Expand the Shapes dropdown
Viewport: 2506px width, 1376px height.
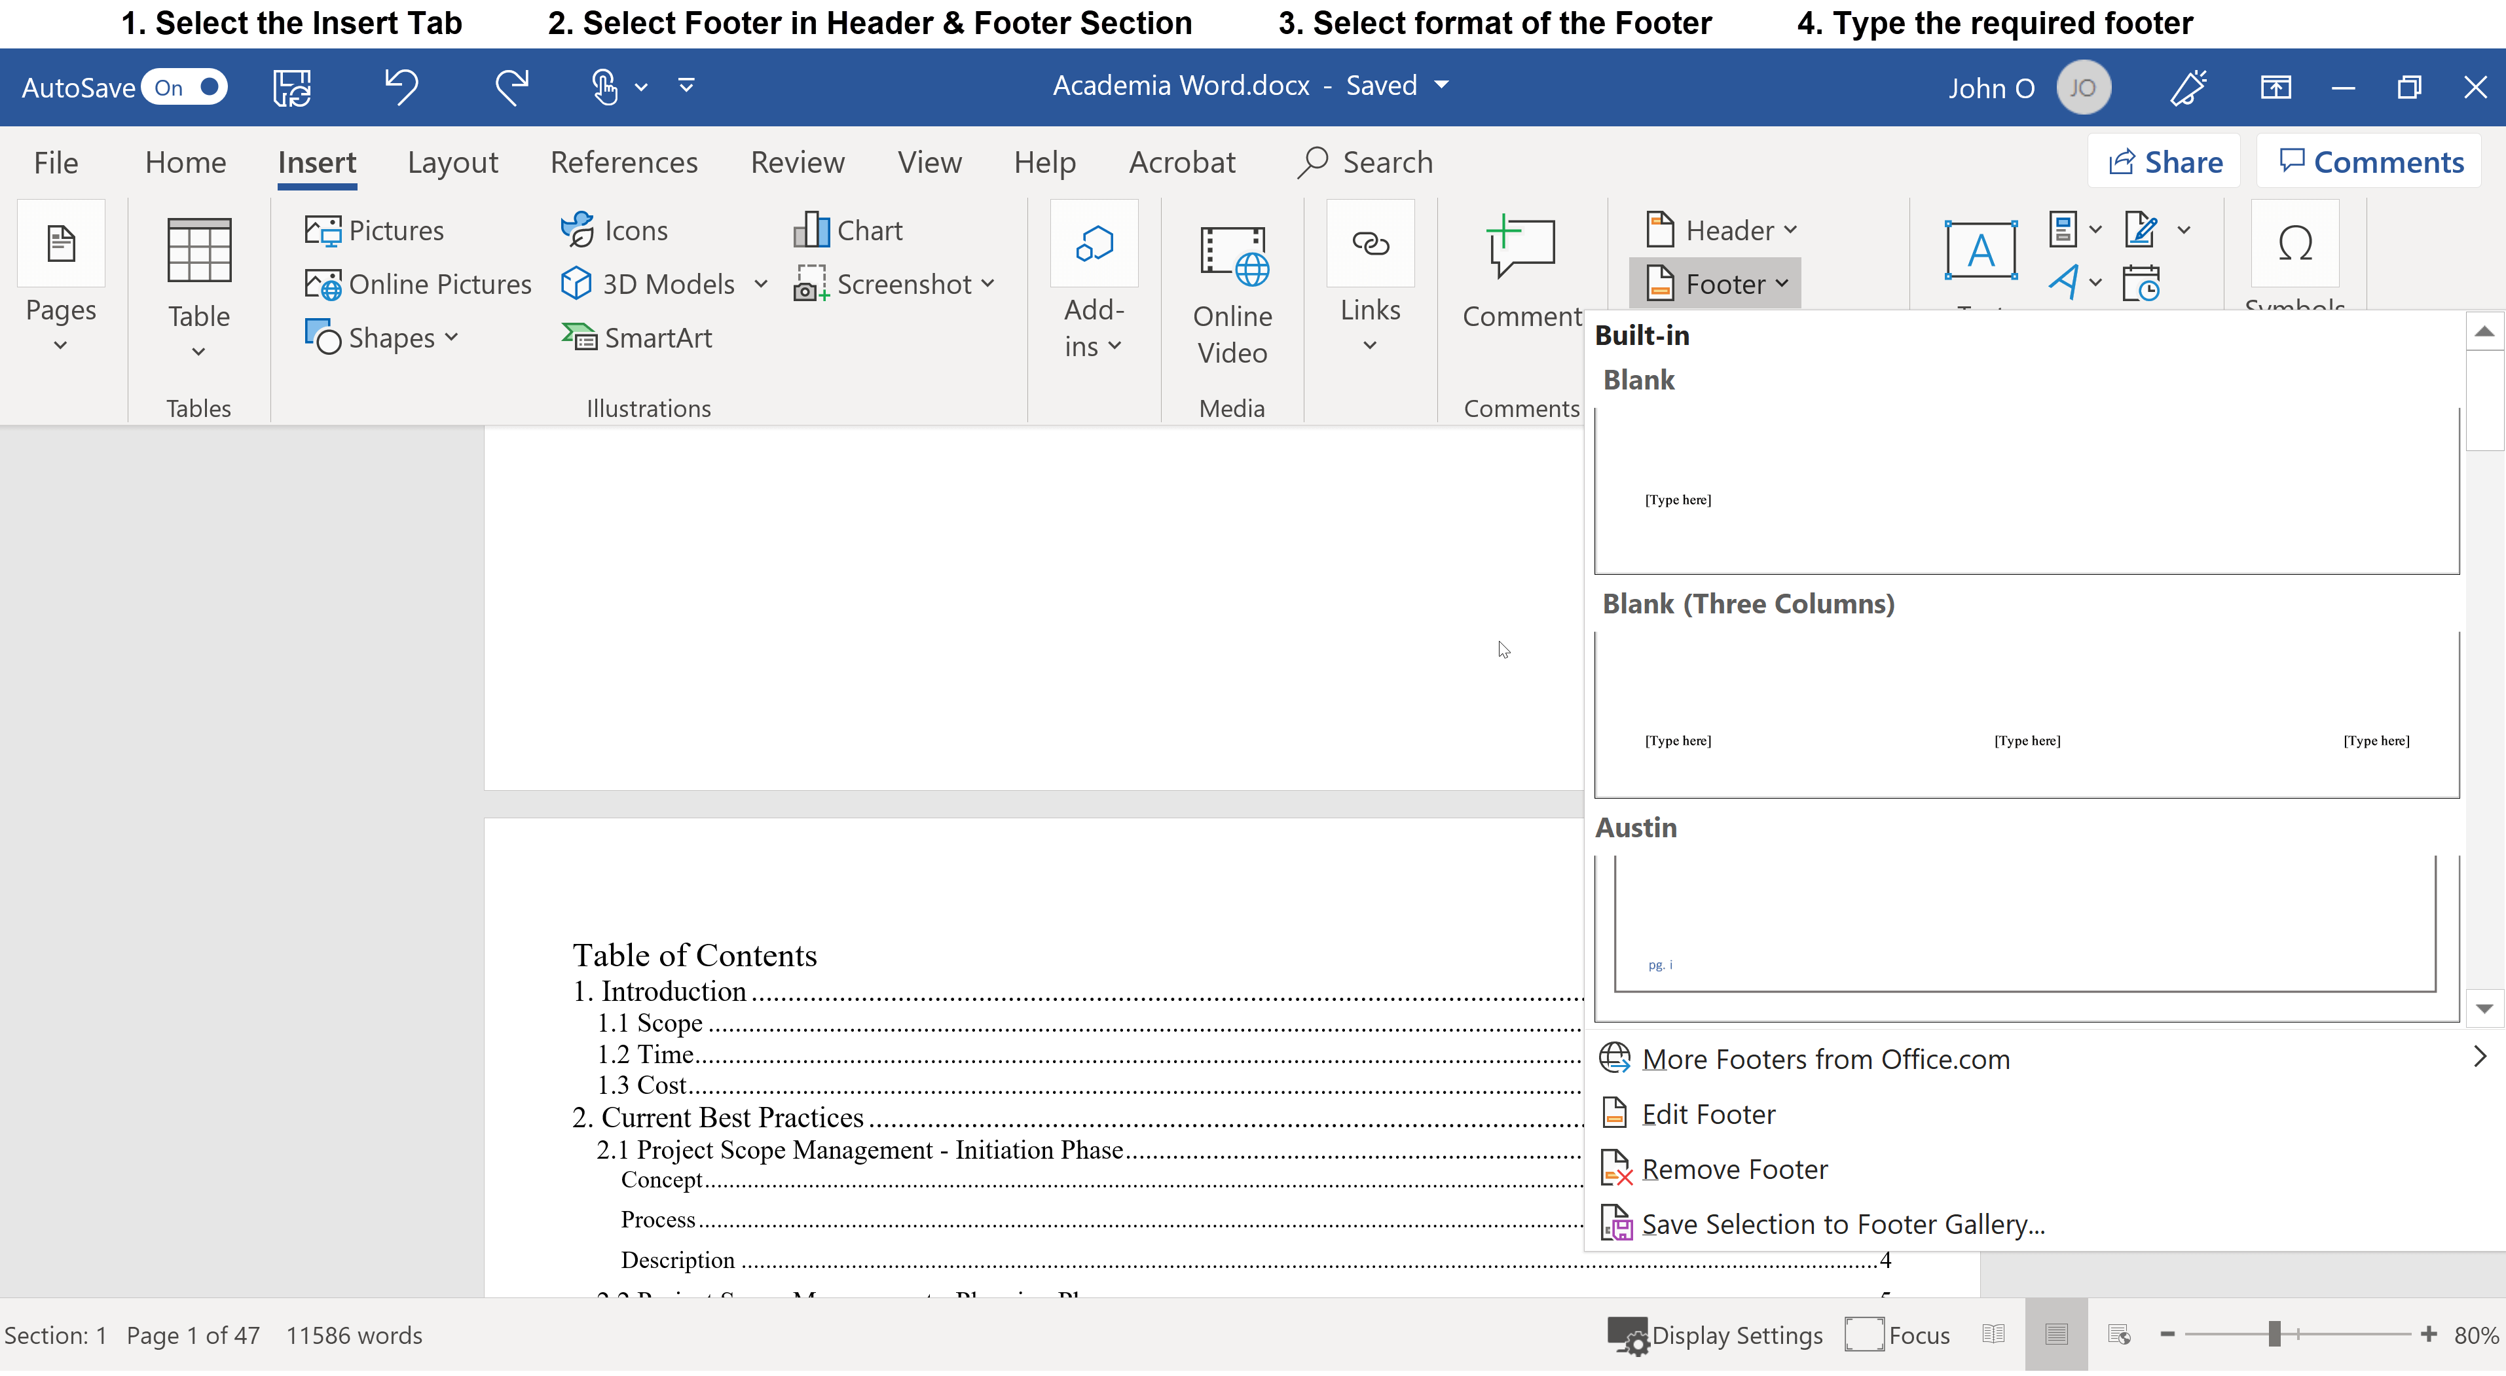pyautogui.click(x=451, y=336)
